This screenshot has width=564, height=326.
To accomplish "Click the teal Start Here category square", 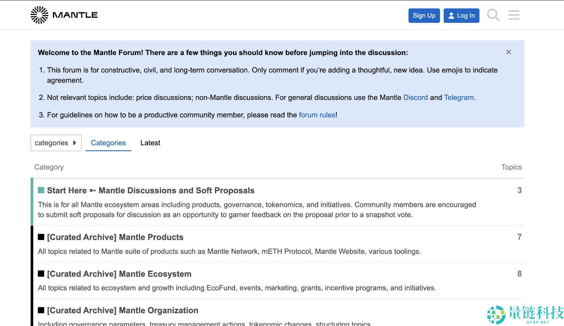I will [41, 190].
